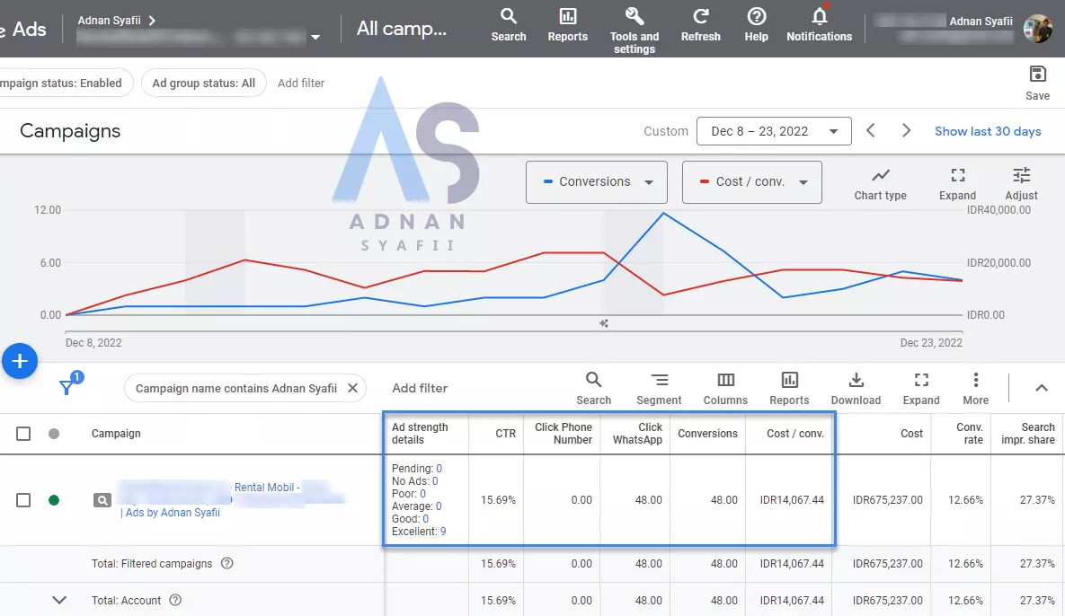Open the More options menu

975,380
